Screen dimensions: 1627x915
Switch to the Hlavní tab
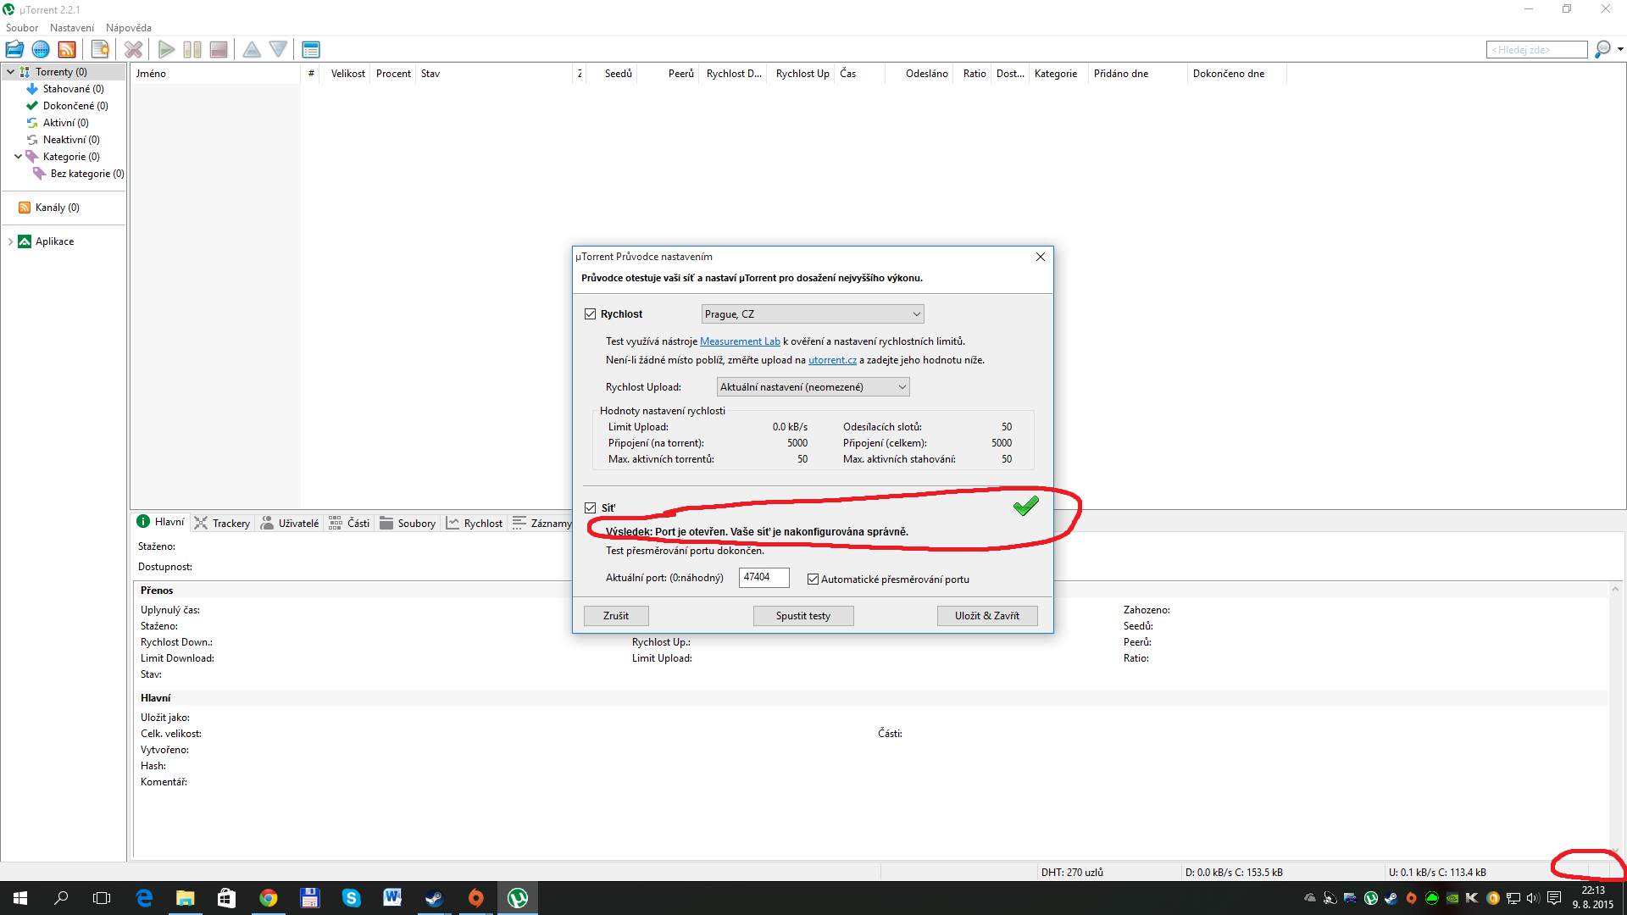click(161, 522)
